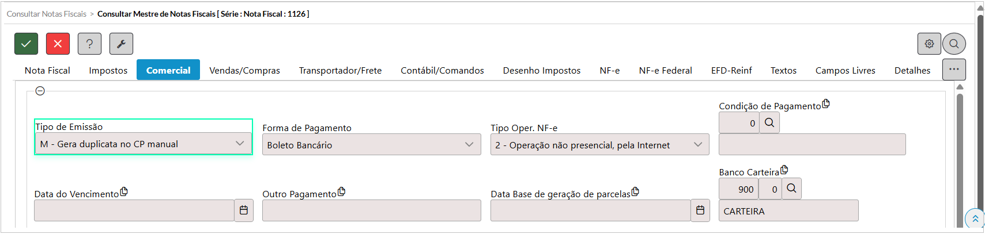The width and height of the screenshot is (985, 234).
Task: Click the scroll-to-top double chevron button
Action: 975,218
